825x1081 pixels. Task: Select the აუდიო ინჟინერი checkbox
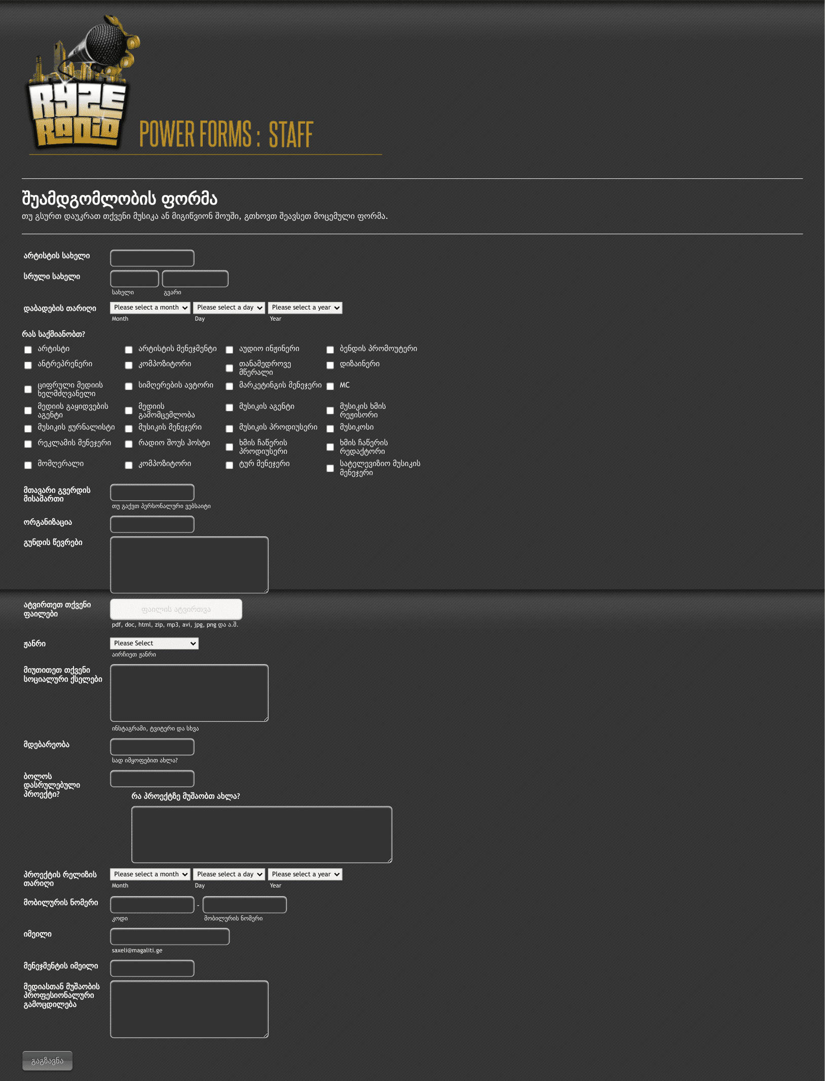[x=230, y=350]
